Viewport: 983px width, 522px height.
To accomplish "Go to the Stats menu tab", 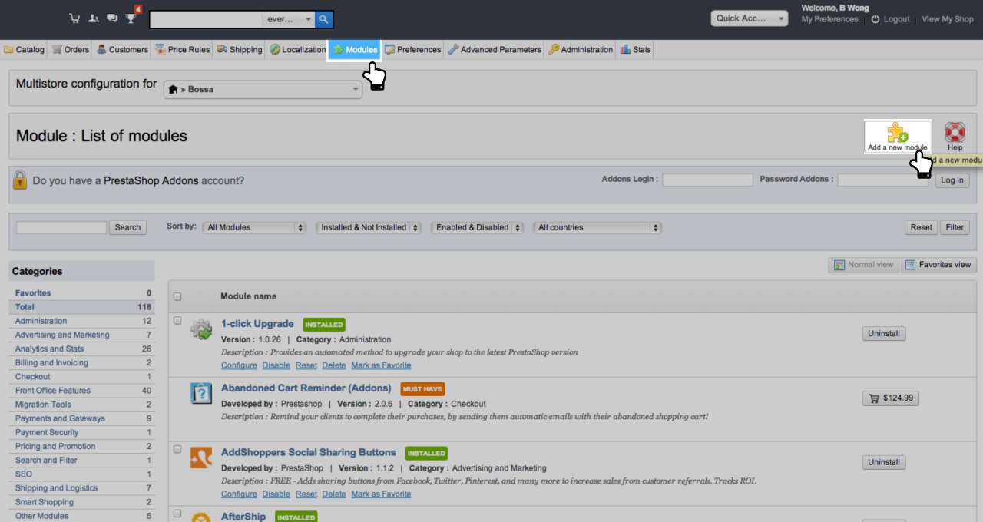I will pos(637,50).
